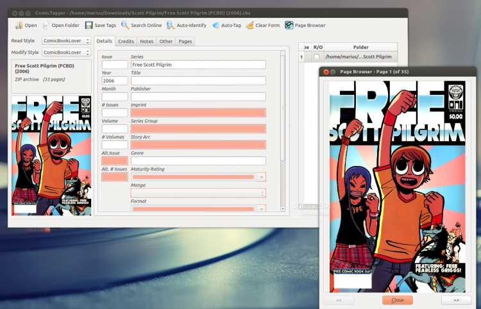Go to previous page with << button
The width and height of the screenshot is (481, 309).
[339, 300]
